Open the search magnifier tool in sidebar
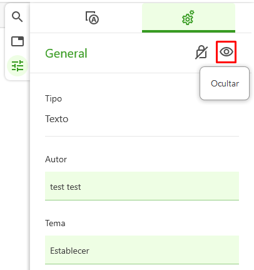The image size is (254, 270). pos(18,17)
